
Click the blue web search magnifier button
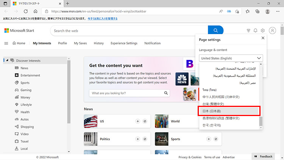(x=215, y=31)
